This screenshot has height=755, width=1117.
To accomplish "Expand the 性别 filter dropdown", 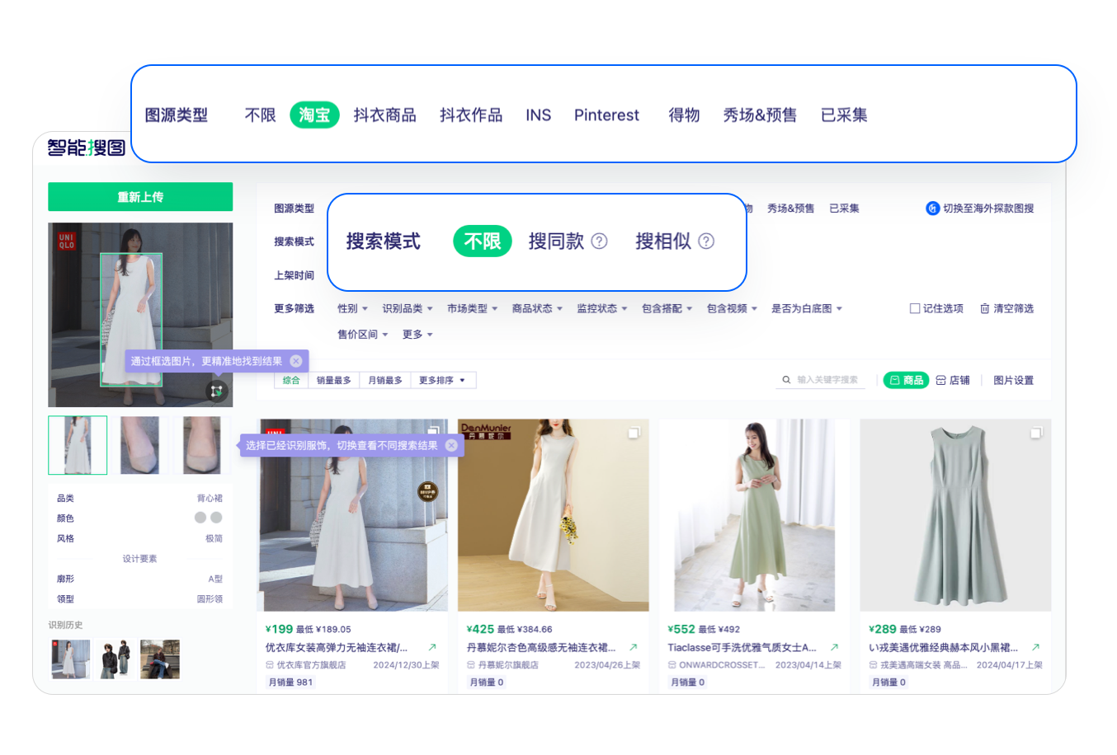I will click(352, 308).
